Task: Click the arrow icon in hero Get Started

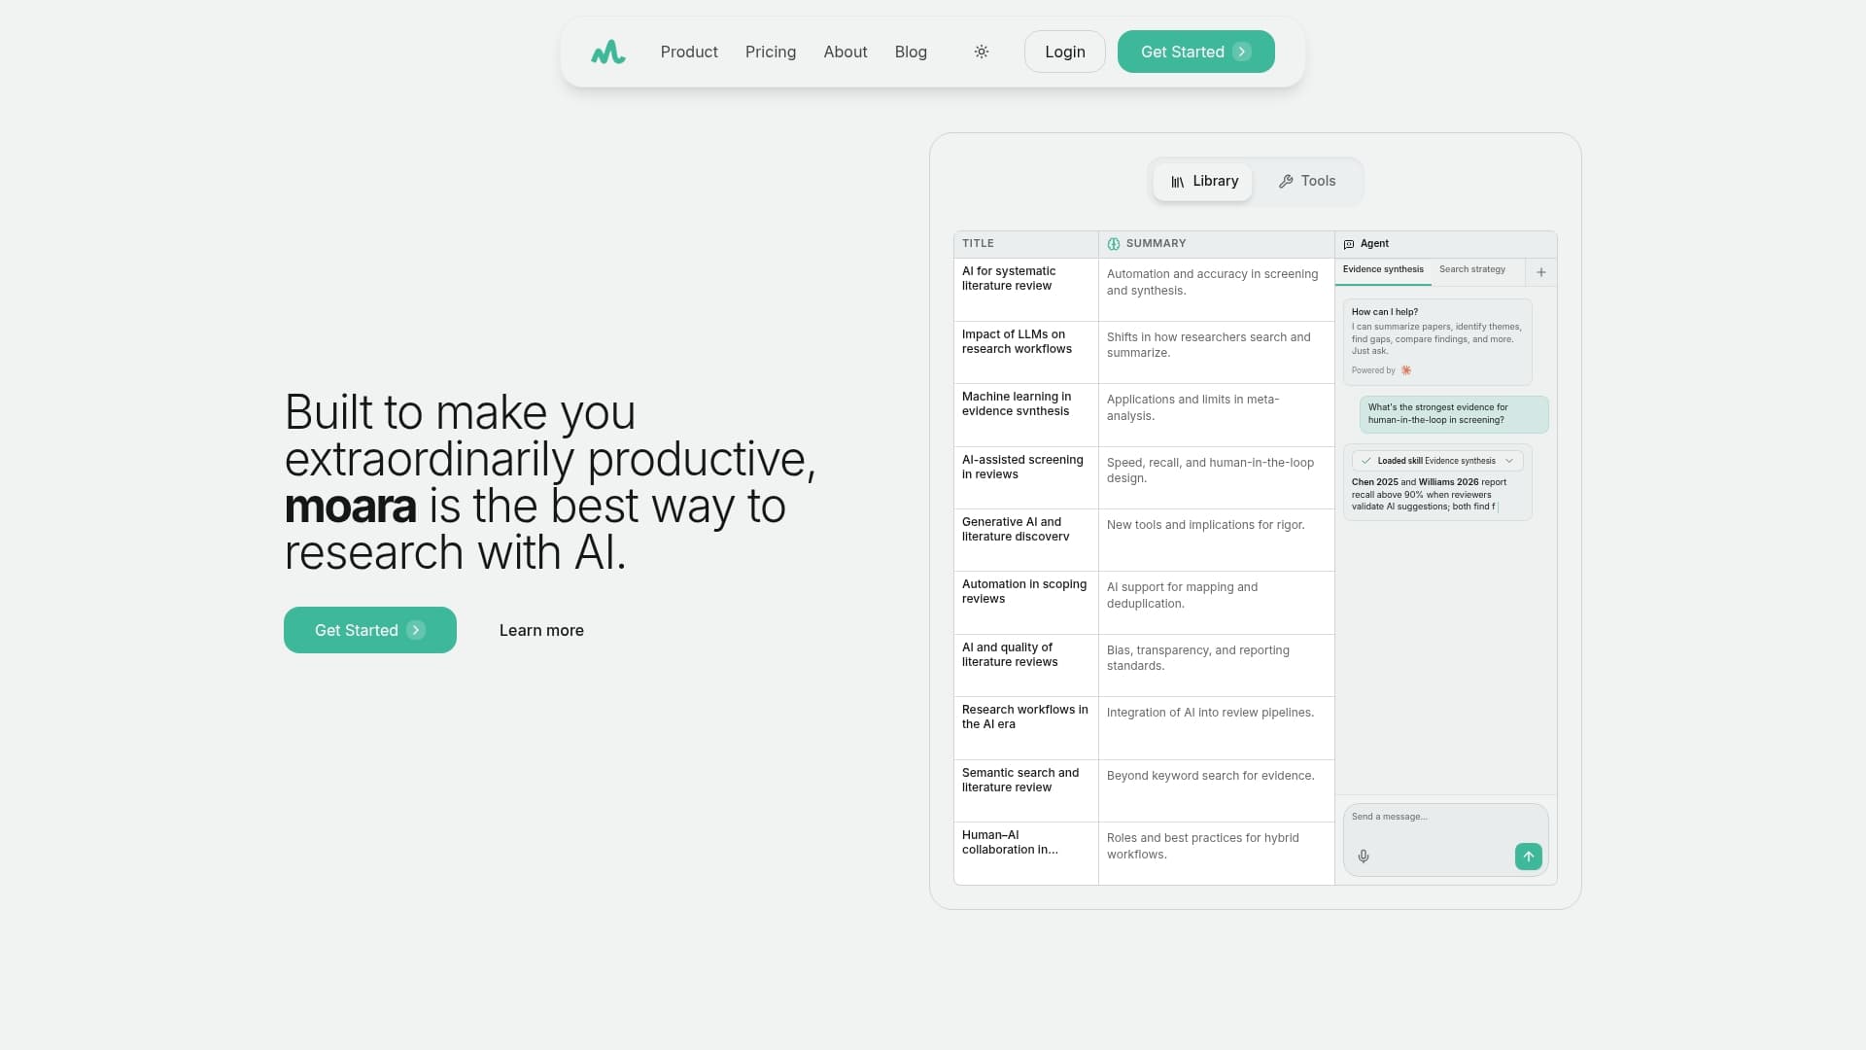Action: click(x=416, y=630)
